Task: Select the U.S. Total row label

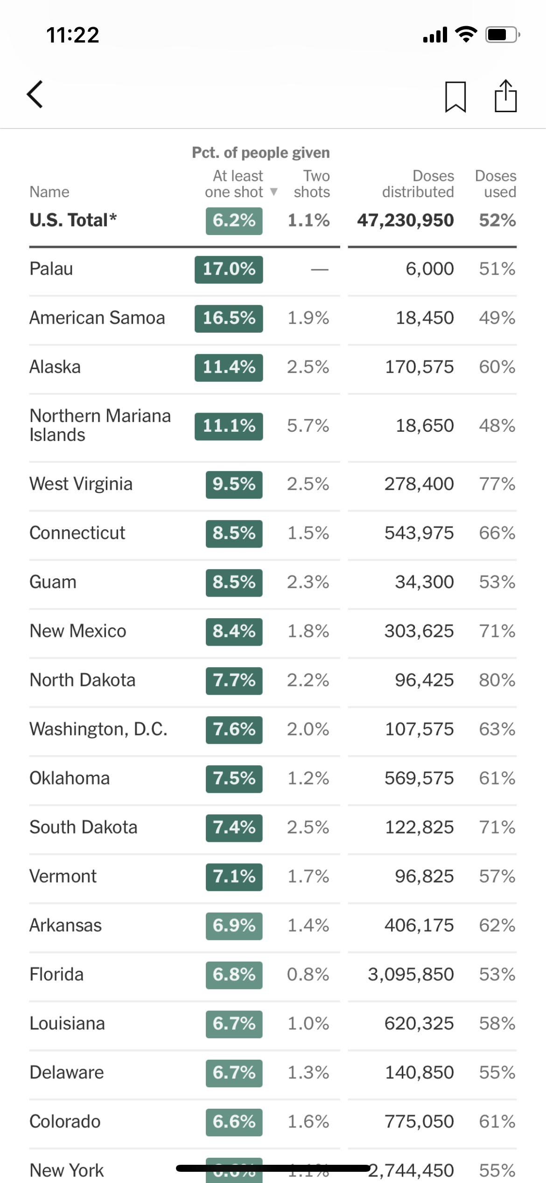Action: click(x=73, y=220)
